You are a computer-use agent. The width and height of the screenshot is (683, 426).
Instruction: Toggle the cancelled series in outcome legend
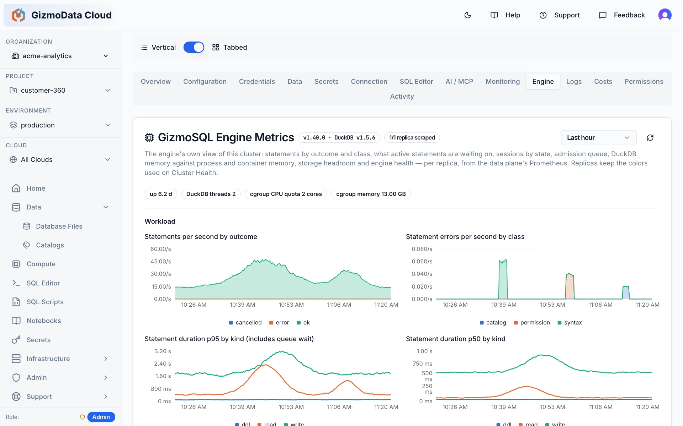pos(245,322)
